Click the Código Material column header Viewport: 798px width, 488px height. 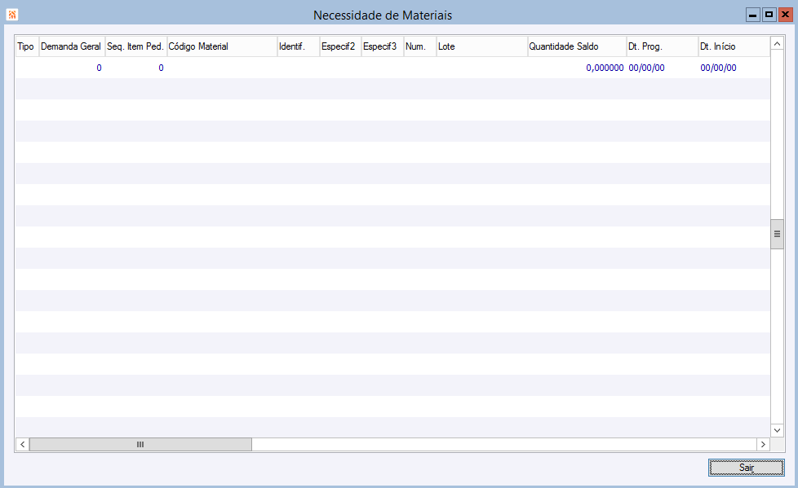click(222, 46)
